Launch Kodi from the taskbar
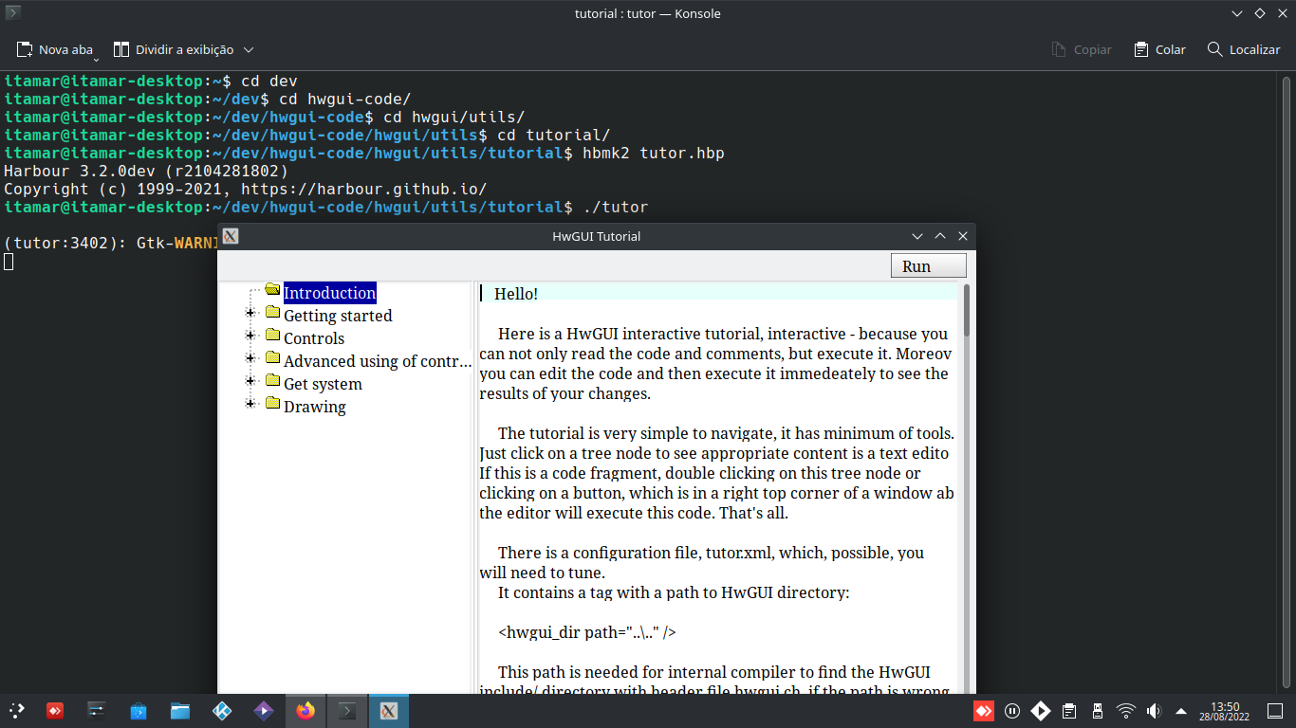The image size is (1296, 728). coord(222,710)
